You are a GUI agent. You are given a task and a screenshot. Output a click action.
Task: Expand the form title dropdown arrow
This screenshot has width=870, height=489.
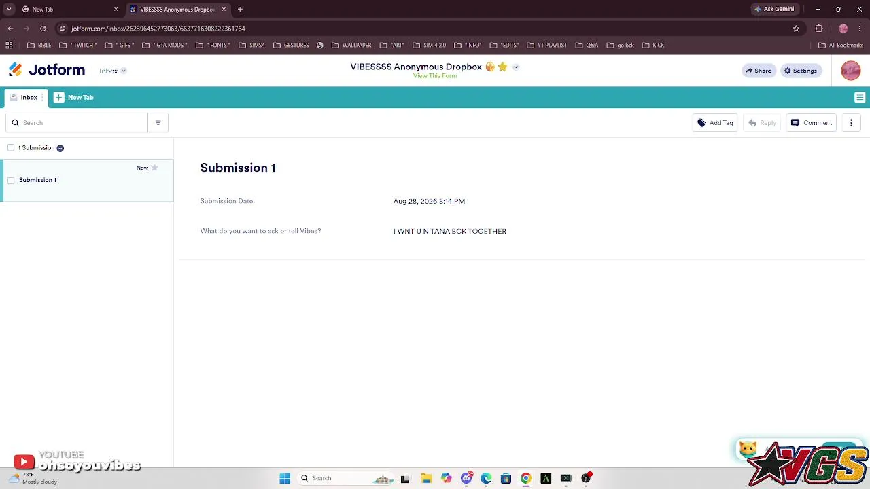(516, 67)
